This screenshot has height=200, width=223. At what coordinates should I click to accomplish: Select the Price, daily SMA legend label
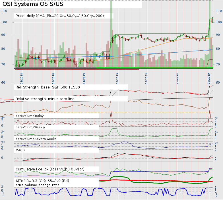pos(60,16)
